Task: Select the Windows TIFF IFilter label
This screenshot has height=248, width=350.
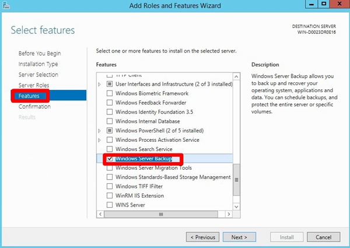Action: click(x=139, y=186)
